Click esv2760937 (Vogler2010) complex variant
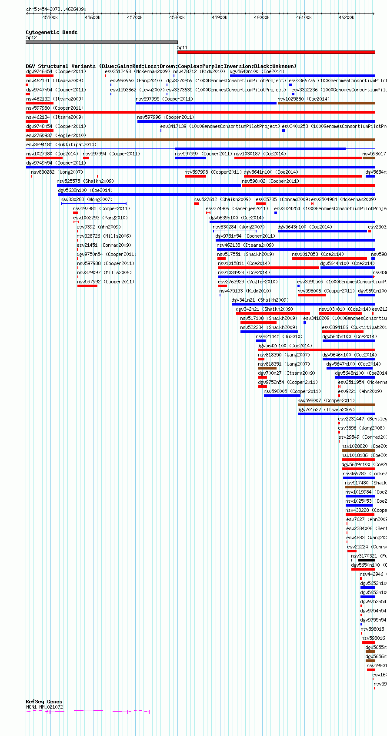Viewport: 387px width, 736px height. pos(200,140)
